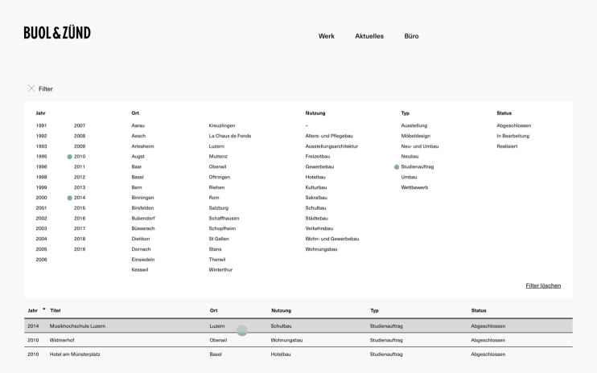This screenshot has height=373, width=597.
Task: Sort table by Status column header
Action: tap(480, 310)
